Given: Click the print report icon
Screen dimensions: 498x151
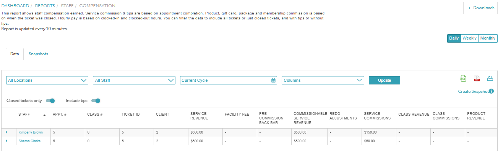Looking at the screenshot, I should 490,78.
